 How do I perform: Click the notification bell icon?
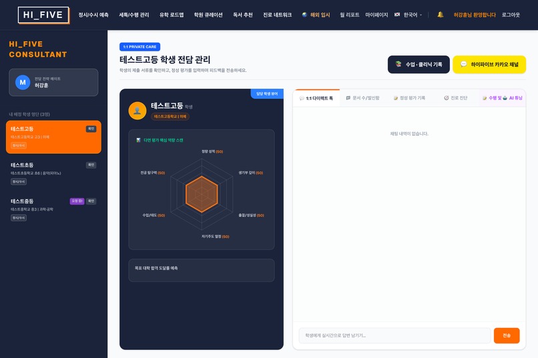coord(441,15)
